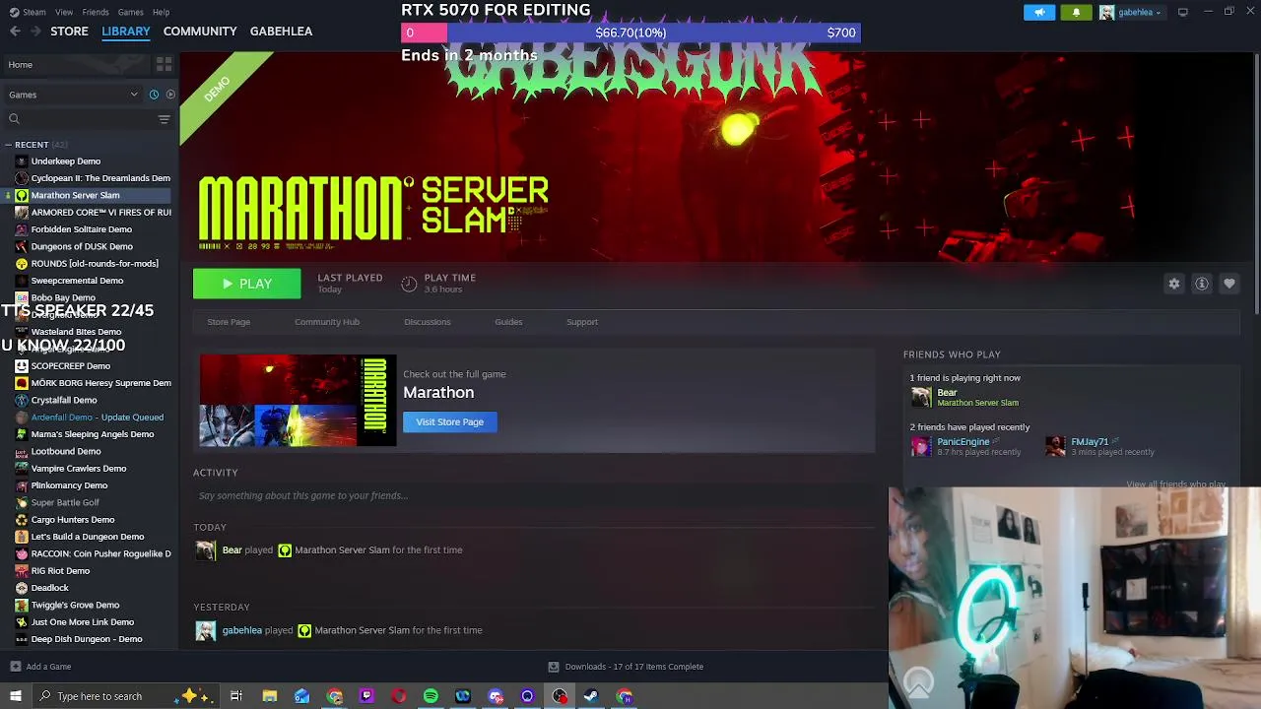Collapse the RECENT games section
Screen dimensions: 1261x709
(x=8, y=145)
